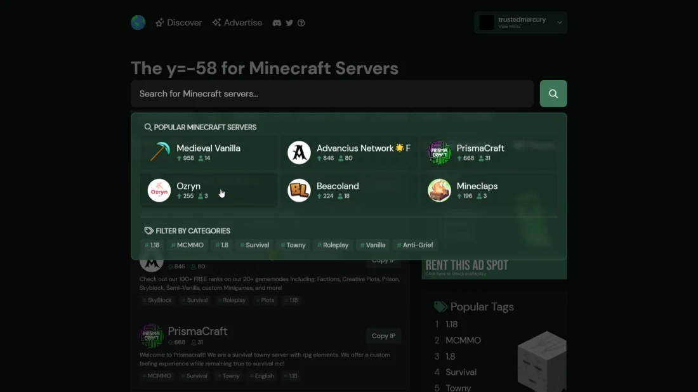Screen dimensions: 698x392
Task: Open the Twitter bird icon link
Action: coord(289,23)
